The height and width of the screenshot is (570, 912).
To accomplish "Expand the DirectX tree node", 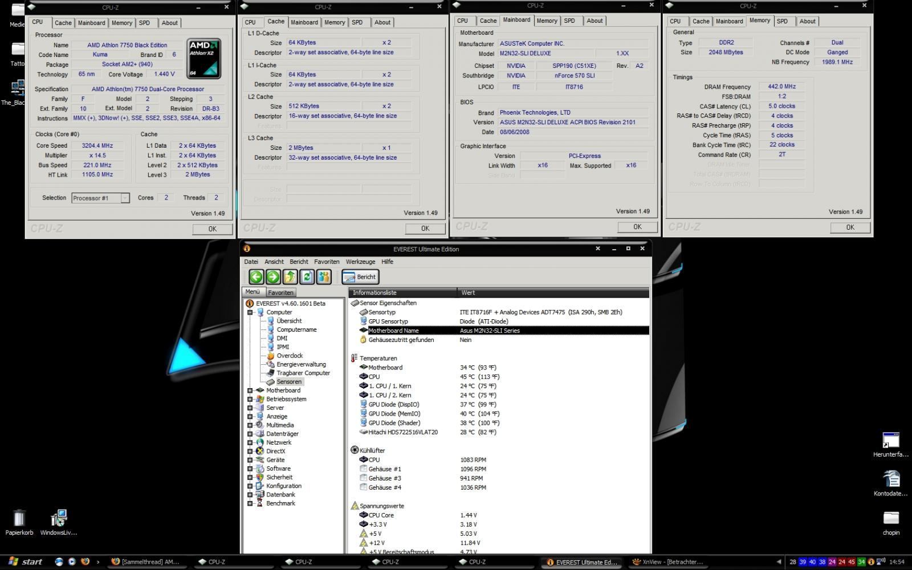I will pos(250,451).
